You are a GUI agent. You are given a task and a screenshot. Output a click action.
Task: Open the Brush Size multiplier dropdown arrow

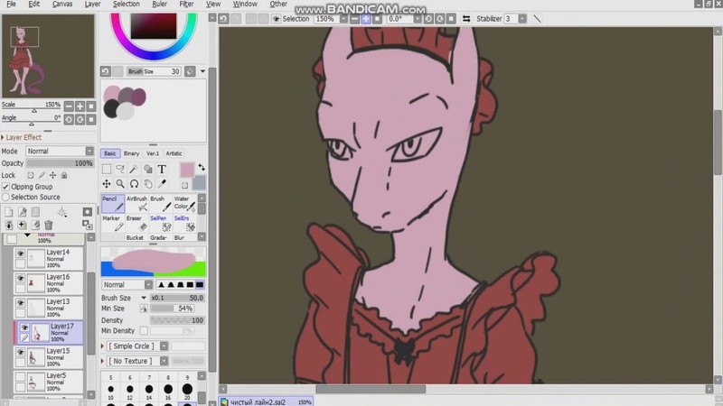tap(144, 298)
